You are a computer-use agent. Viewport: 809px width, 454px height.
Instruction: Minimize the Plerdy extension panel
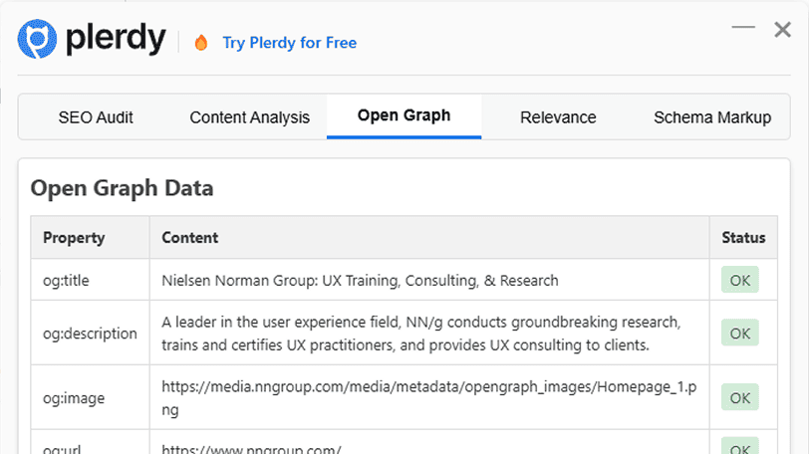coord(743,28)
